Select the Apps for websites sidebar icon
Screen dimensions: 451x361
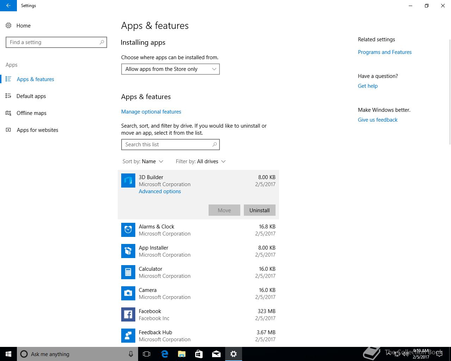point(8,130)
